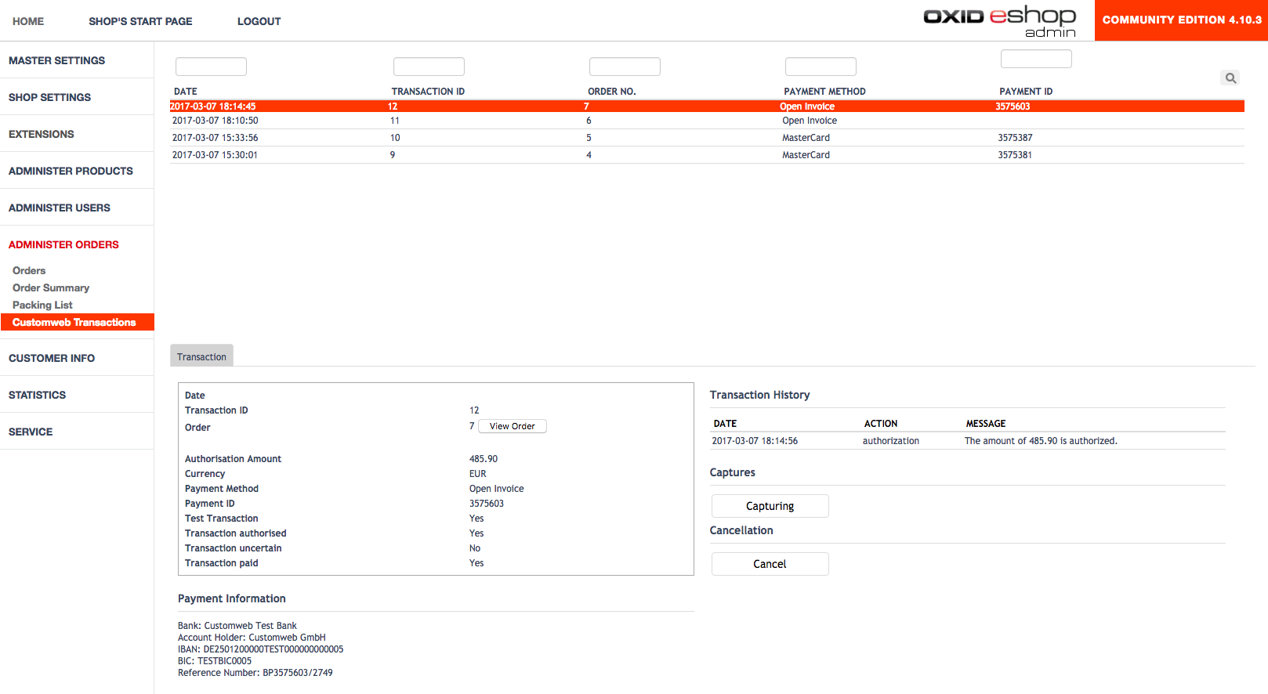The image size is (1268, 694).
Task: Click the Cancel button under Cancellation
Action: click(x=770, y=564)
